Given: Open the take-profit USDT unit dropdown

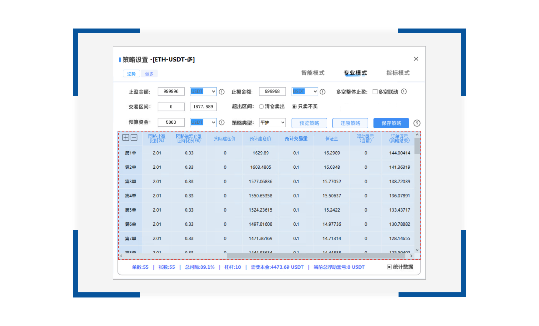Looking at the screenshot, I should [x=203, y=91].
